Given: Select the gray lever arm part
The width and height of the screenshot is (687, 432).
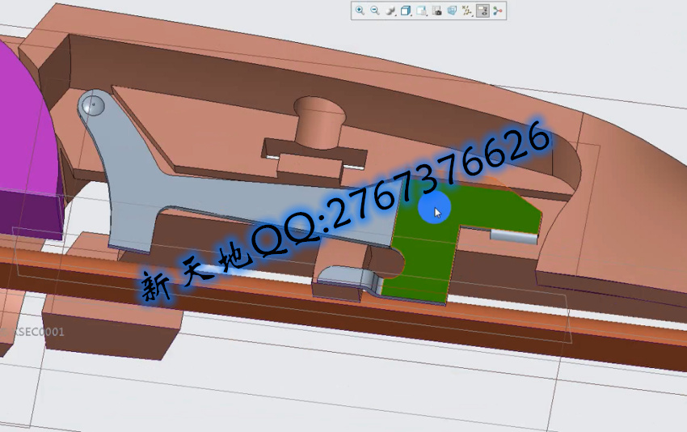Looking at the screenshot, I should (x=129, y=186).
